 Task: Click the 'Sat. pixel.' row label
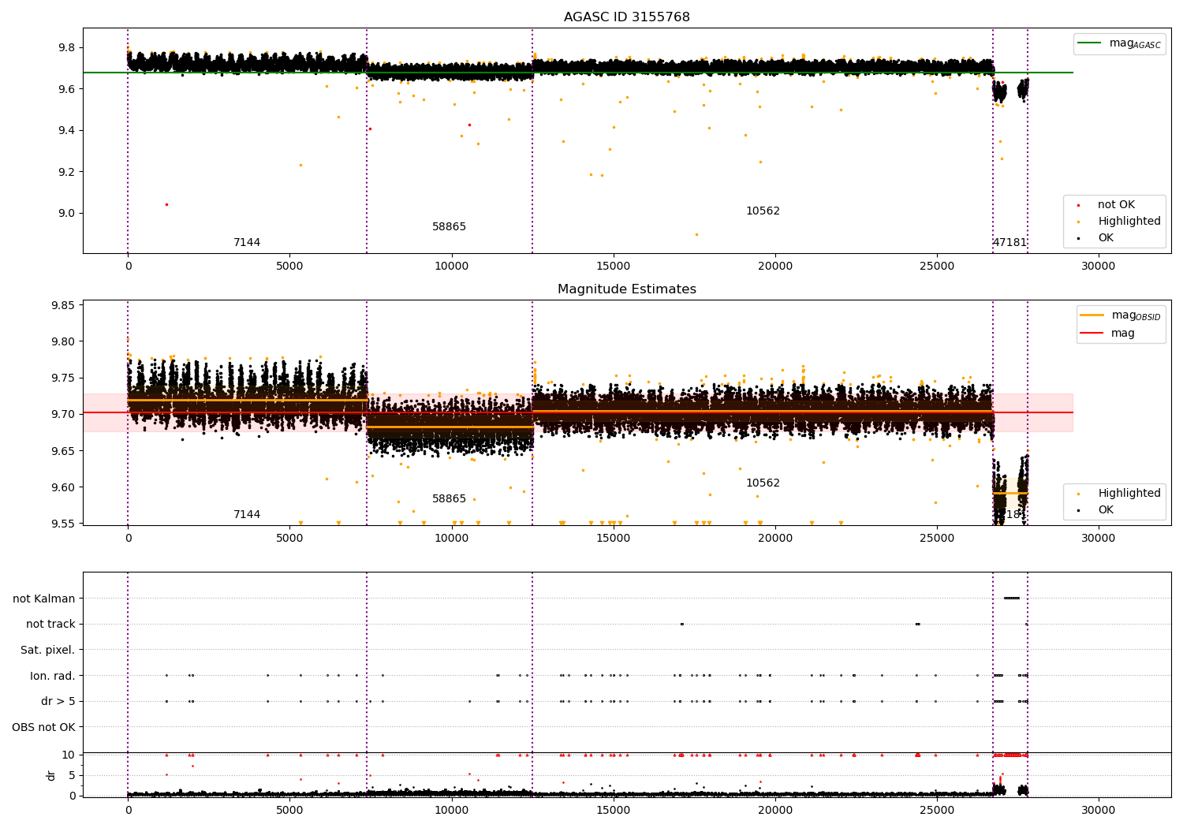pyautogui.click(x=47, y=650)
